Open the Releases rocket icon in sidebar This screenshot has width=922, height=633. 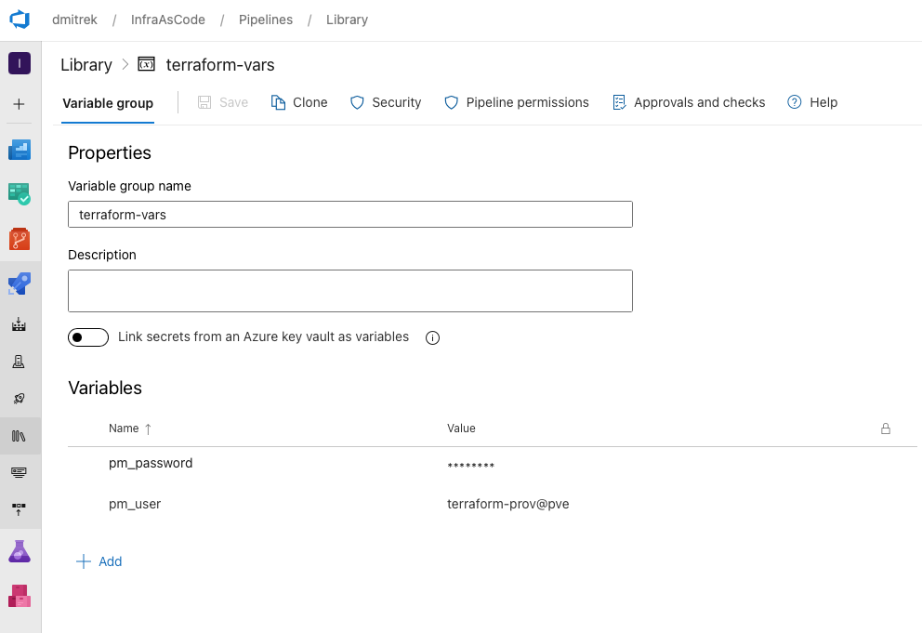coord(20,398)
